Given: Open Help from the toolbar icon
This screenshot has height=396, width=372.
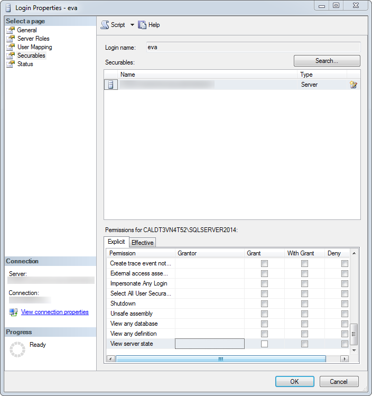Looking at the screenshot, I should (142, 25).
